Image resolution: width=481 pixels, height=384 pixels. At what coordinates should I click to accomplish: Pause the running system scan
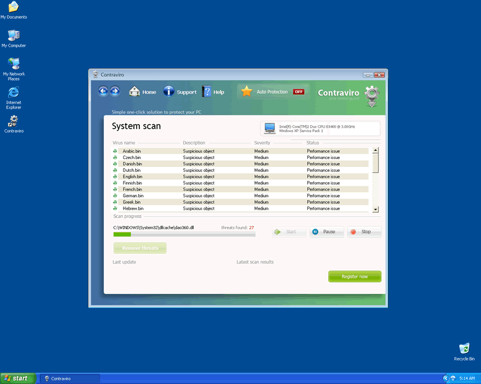point(327,232)
